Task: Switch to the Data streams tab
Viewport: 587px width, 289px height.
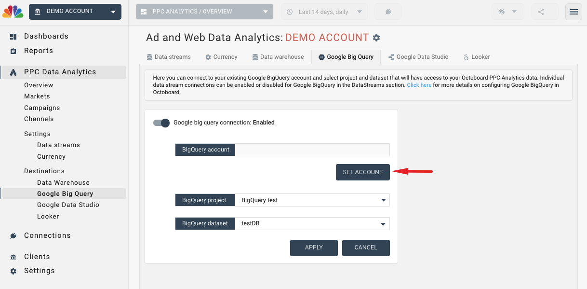Action: point(169,57)
